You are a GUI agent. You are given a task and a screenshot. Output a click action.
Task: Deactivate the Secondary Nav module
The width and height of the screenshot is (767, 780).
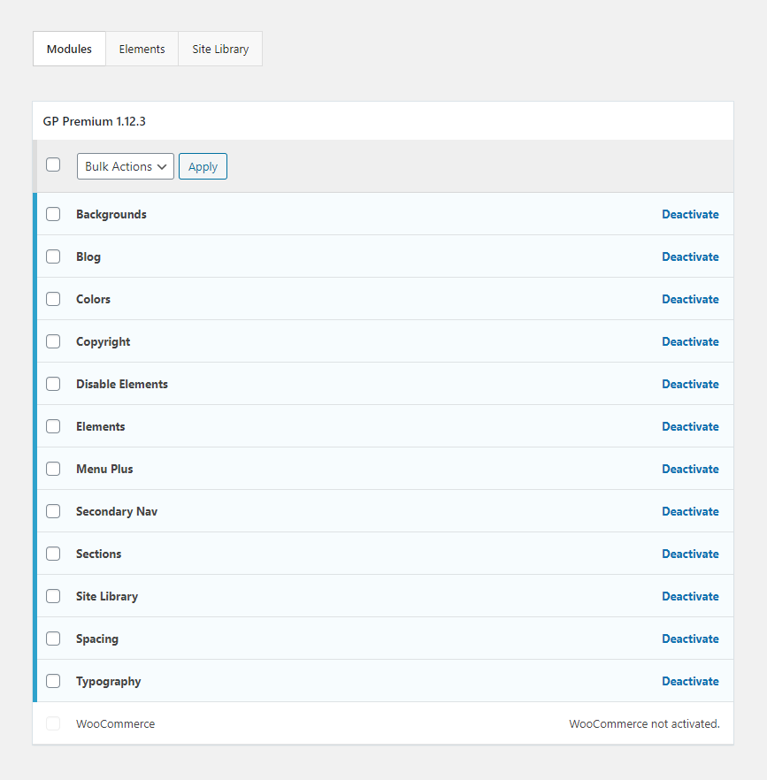coord(690,511)
